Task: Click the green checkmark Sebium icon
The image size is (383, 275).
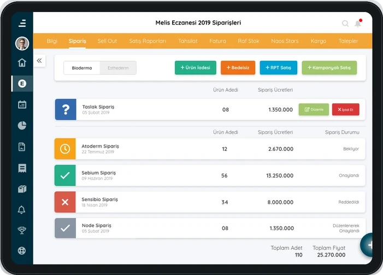Action: (x=65, y=175)
